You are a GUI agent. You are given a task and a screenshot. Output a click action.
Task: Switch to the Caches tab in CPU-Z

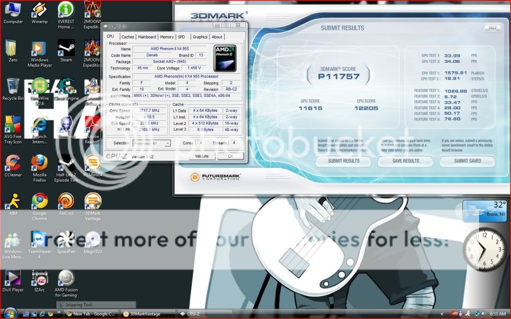[128, 37]
